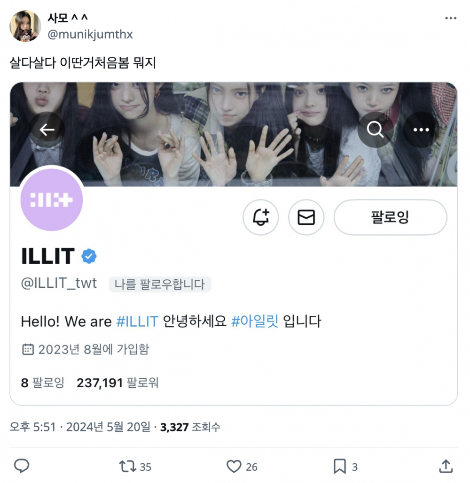Click the 팔로잉 follow button

coord(390,217)
